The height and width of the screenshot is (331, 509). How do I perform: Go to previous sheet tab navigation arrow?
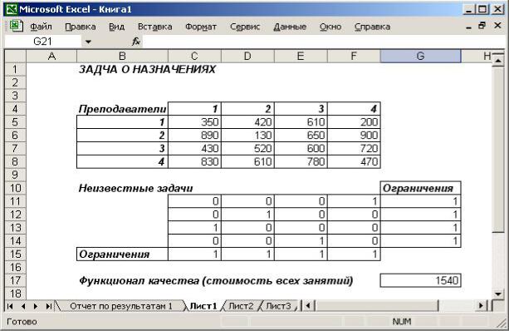coord(23,306)
